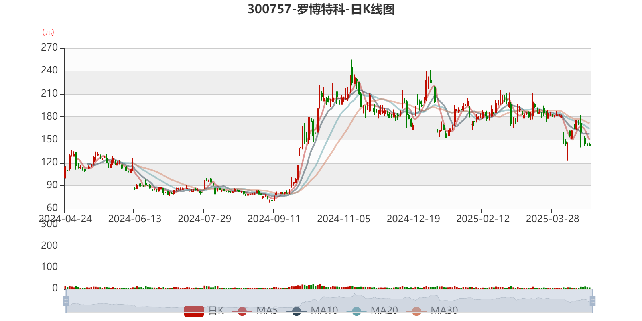Click the x-axis date label 2024-12-19
Viewport: 642px width, 321px height.
coord(413,219)
